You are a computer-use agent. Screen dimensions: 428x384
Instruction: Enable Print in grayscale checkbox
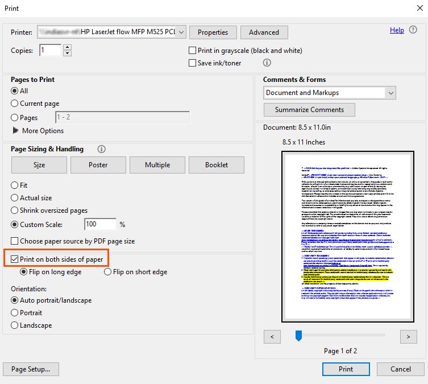(x=193, y=51)
